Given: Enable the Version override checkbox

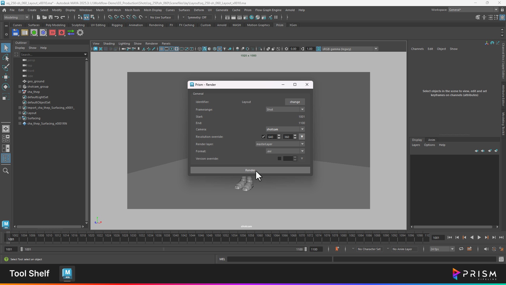Looking at the screenshot, I should [x=279, y=159].
